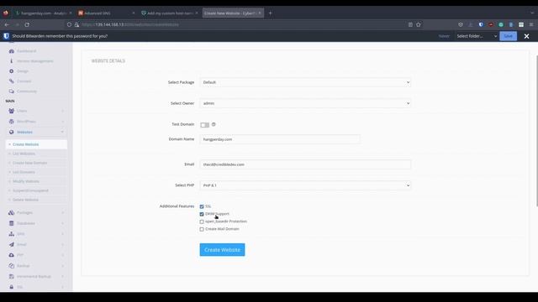Image resolution: width=538 pixels, height=302 pixels.
Task: Expand the Databases sidebar menu
Action: (62, 223)
